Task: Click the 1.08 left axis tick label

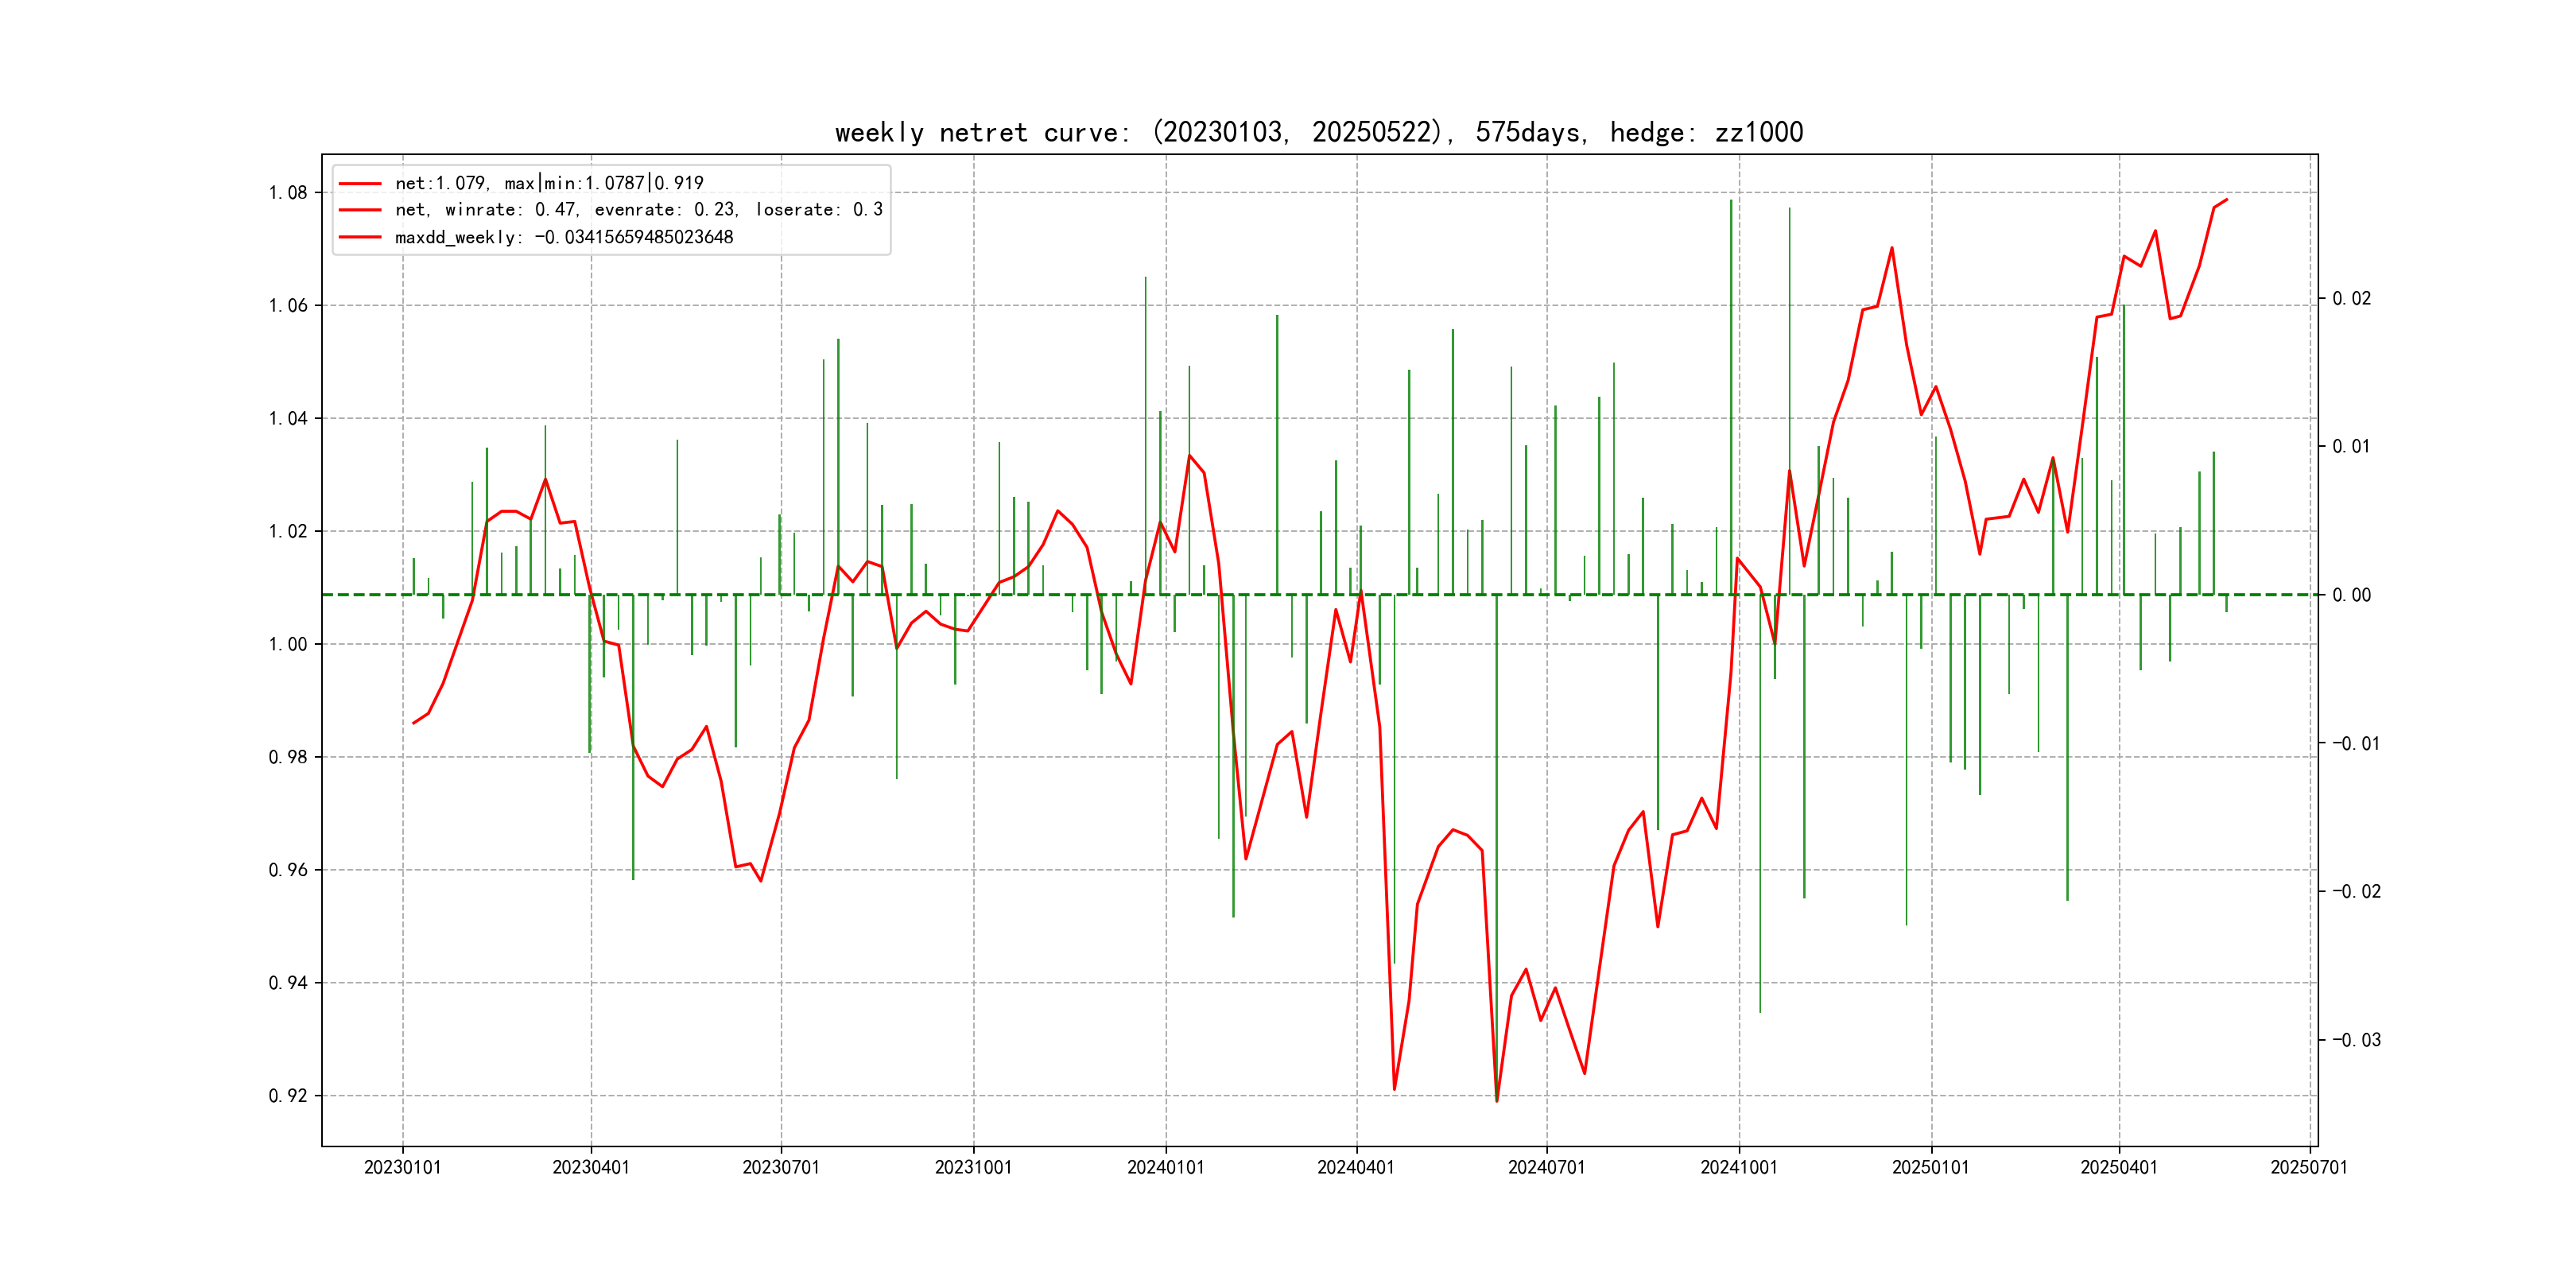Action: (x=288, y=193)
